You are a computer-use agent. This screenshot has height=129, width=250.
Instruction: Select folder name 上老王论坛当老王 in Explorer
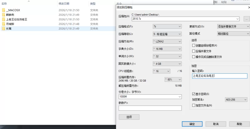(x=17, y=19)
